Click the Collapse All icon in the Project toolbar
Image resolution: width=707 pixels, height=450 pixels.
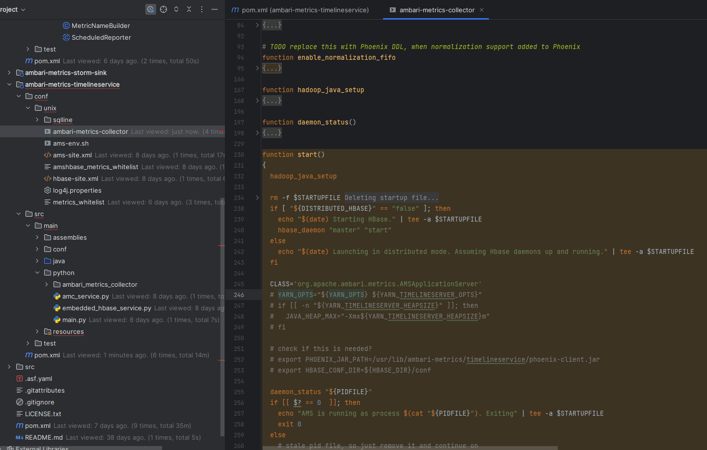coord(189,9)
